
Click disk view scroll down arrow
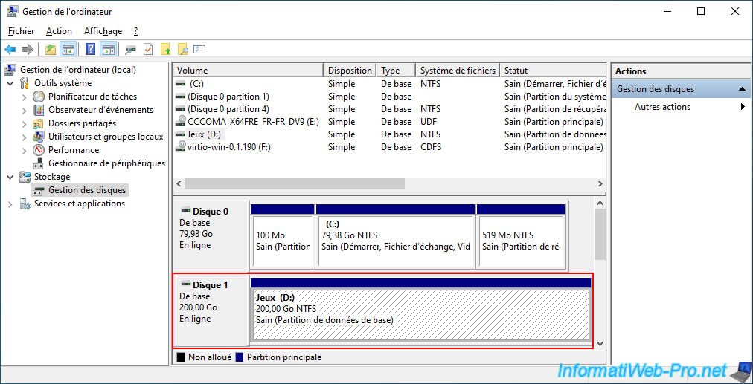600,344
